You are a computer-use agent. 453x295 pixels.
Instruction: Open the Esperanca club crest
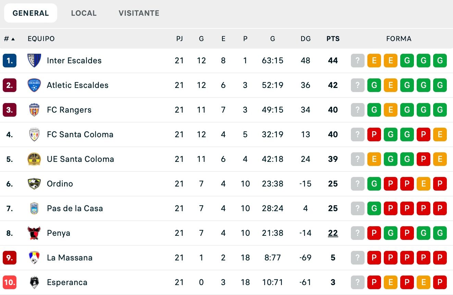pyautogui.click(x=35, y=282)
